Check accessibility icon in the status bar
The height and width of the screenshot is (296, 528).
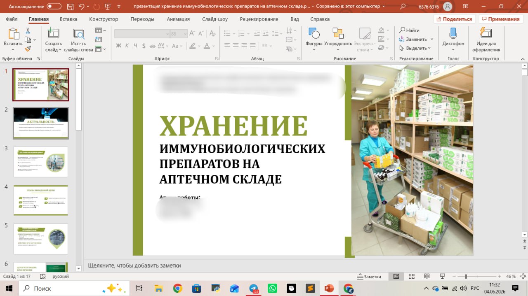click(42, 276)
